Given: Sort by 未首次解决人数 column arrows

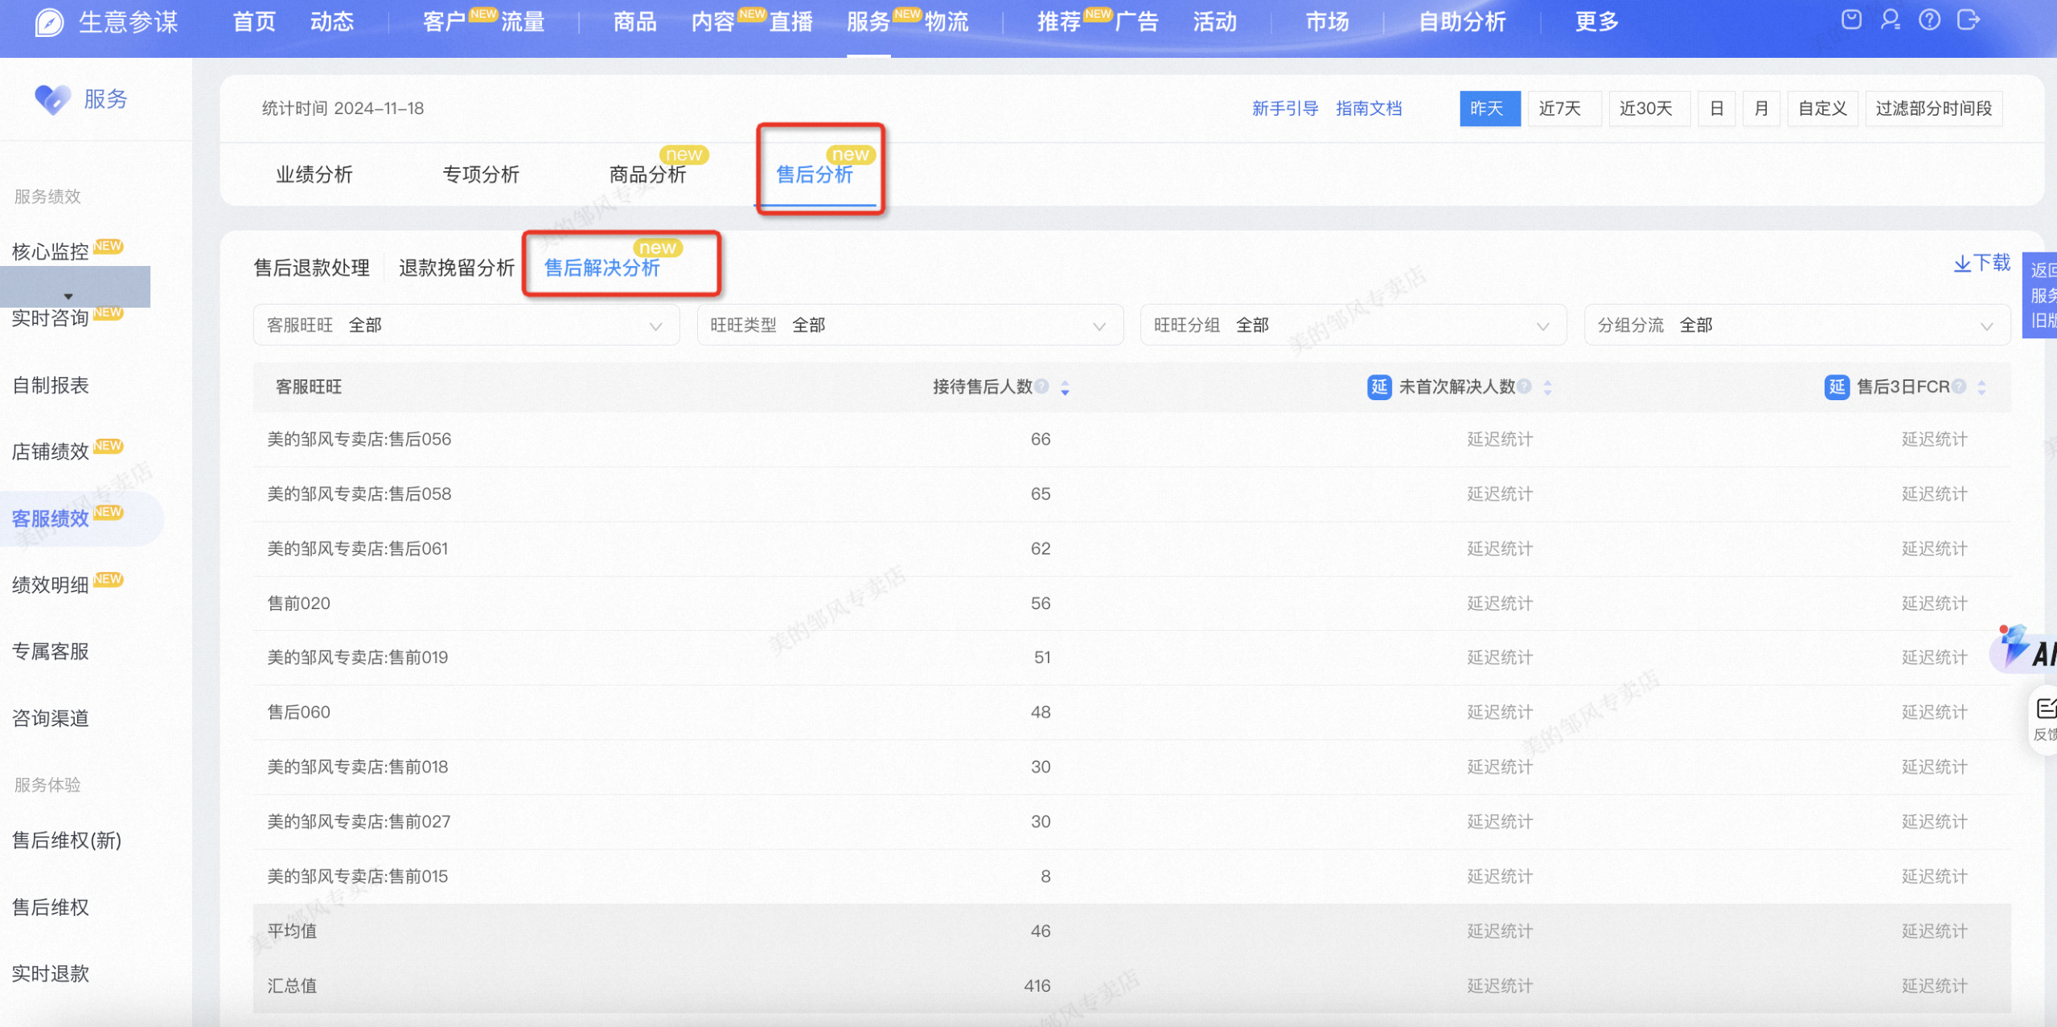Looking at the screenshot, I should [x=1547, y=388].
